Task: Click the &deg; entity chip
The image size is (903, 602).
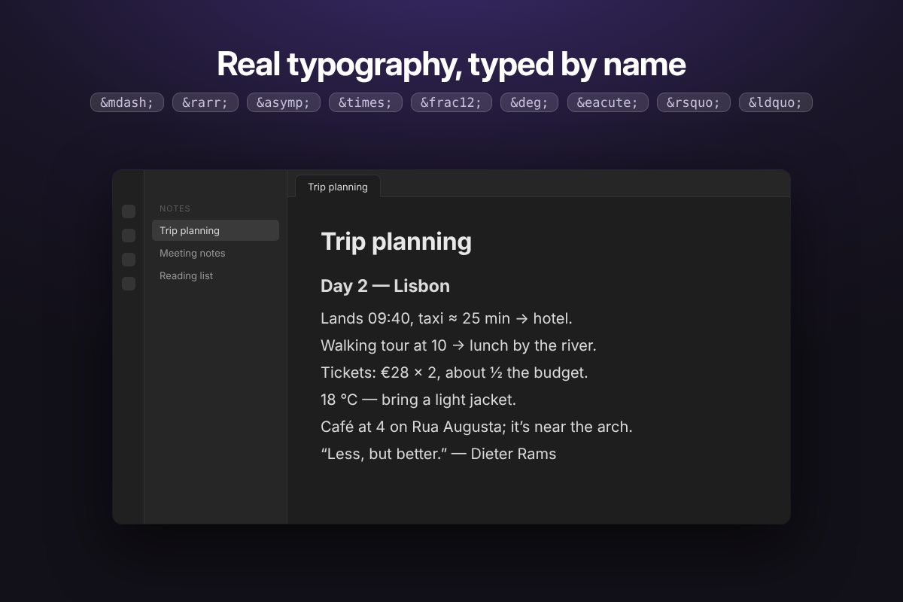Action: (x=529, y=102)
